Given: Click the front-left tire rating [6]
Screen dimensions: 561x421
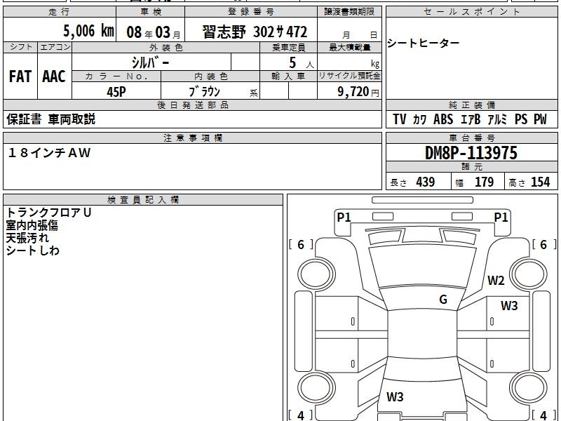Looking at the screenshot, I should pos(301,244).
